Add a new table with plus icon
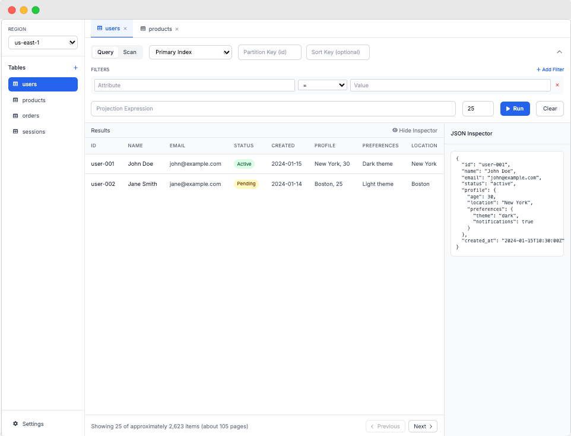This screenshot has height=436, width=571. click(75, 68)
